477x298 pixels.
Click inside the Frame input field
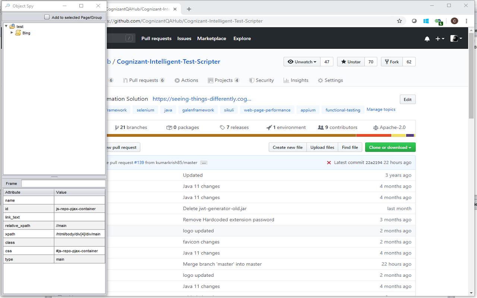point(63,183)
